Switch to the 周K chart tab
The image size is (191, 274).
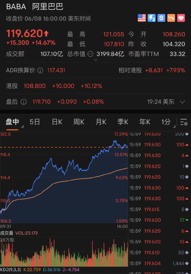pyautogui.click(x=79, y=122)
